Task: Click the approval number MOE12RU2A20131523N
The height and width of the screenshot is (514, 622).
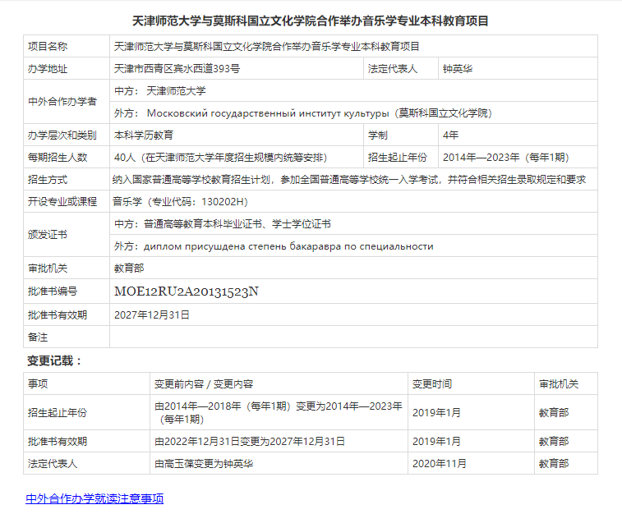Action: coord(187,291)
